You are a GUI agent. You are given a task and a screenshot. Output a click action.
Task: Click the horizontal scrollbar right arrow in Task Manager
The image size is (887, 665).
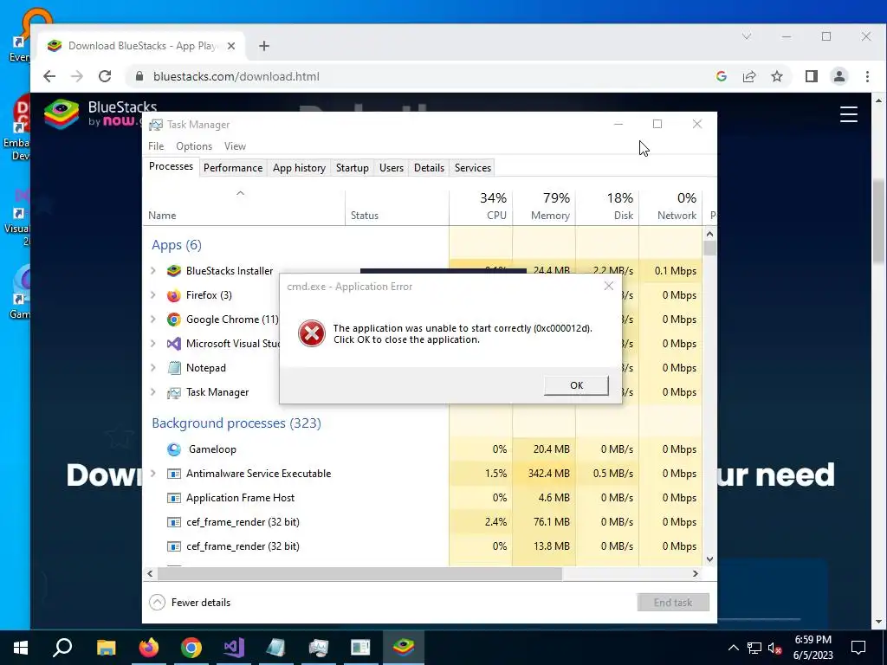(x=696, y=573)
